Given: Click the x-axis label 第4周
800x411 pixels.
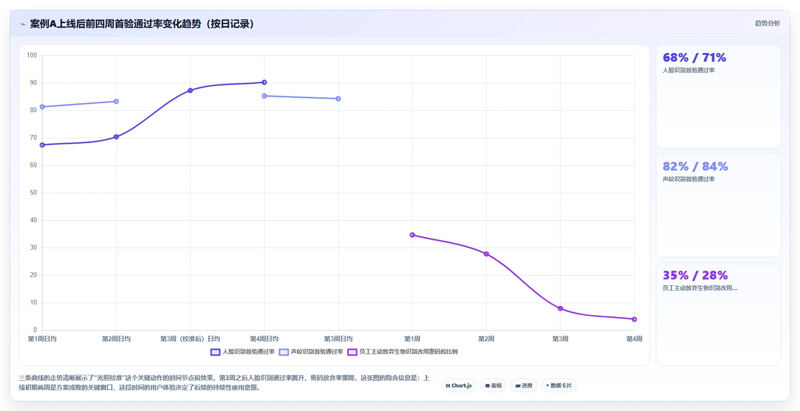Looking at the screenshot, I should point(634,339).
